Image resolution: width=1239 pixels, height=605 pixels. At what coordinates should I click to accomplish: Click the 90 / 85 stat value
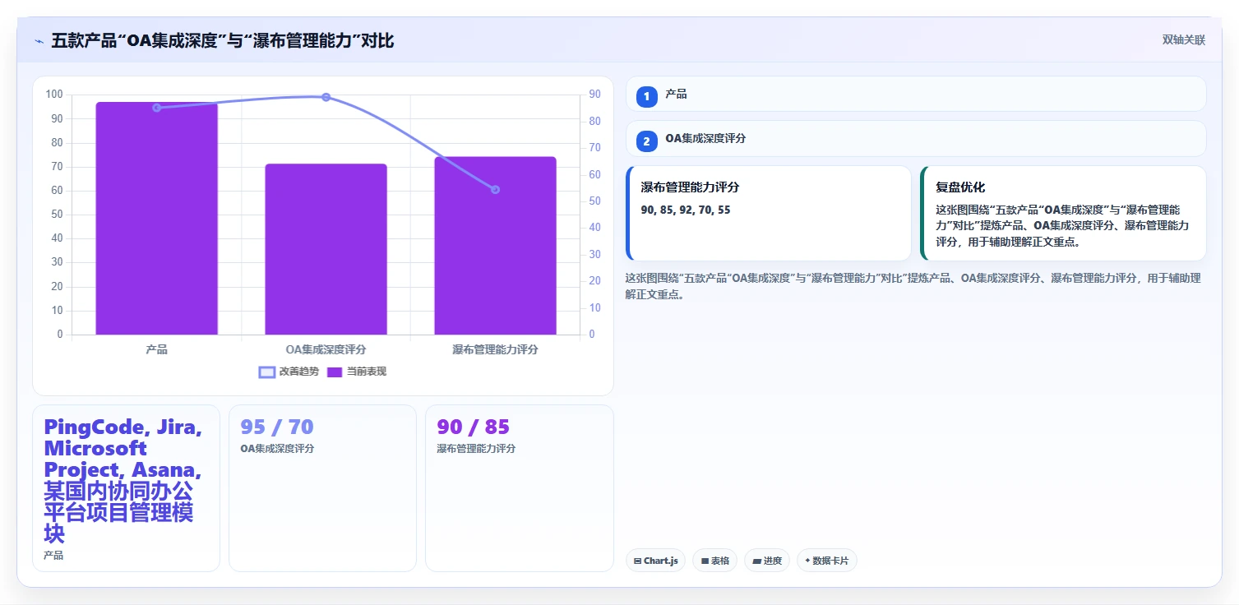click(474, 427)
